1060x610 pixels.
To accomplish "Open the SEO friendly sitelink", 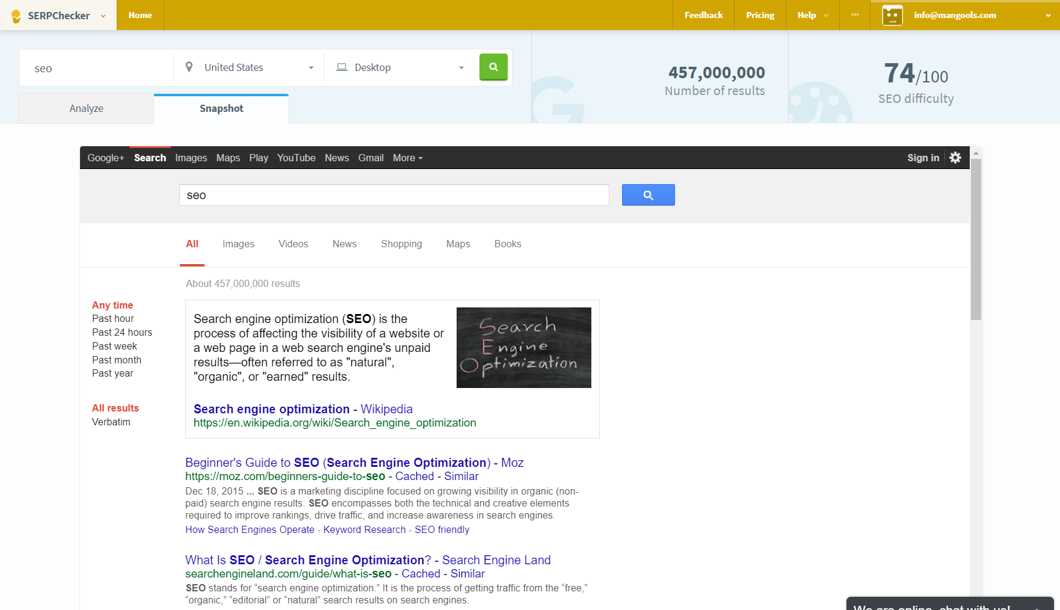I will [442, 529].
